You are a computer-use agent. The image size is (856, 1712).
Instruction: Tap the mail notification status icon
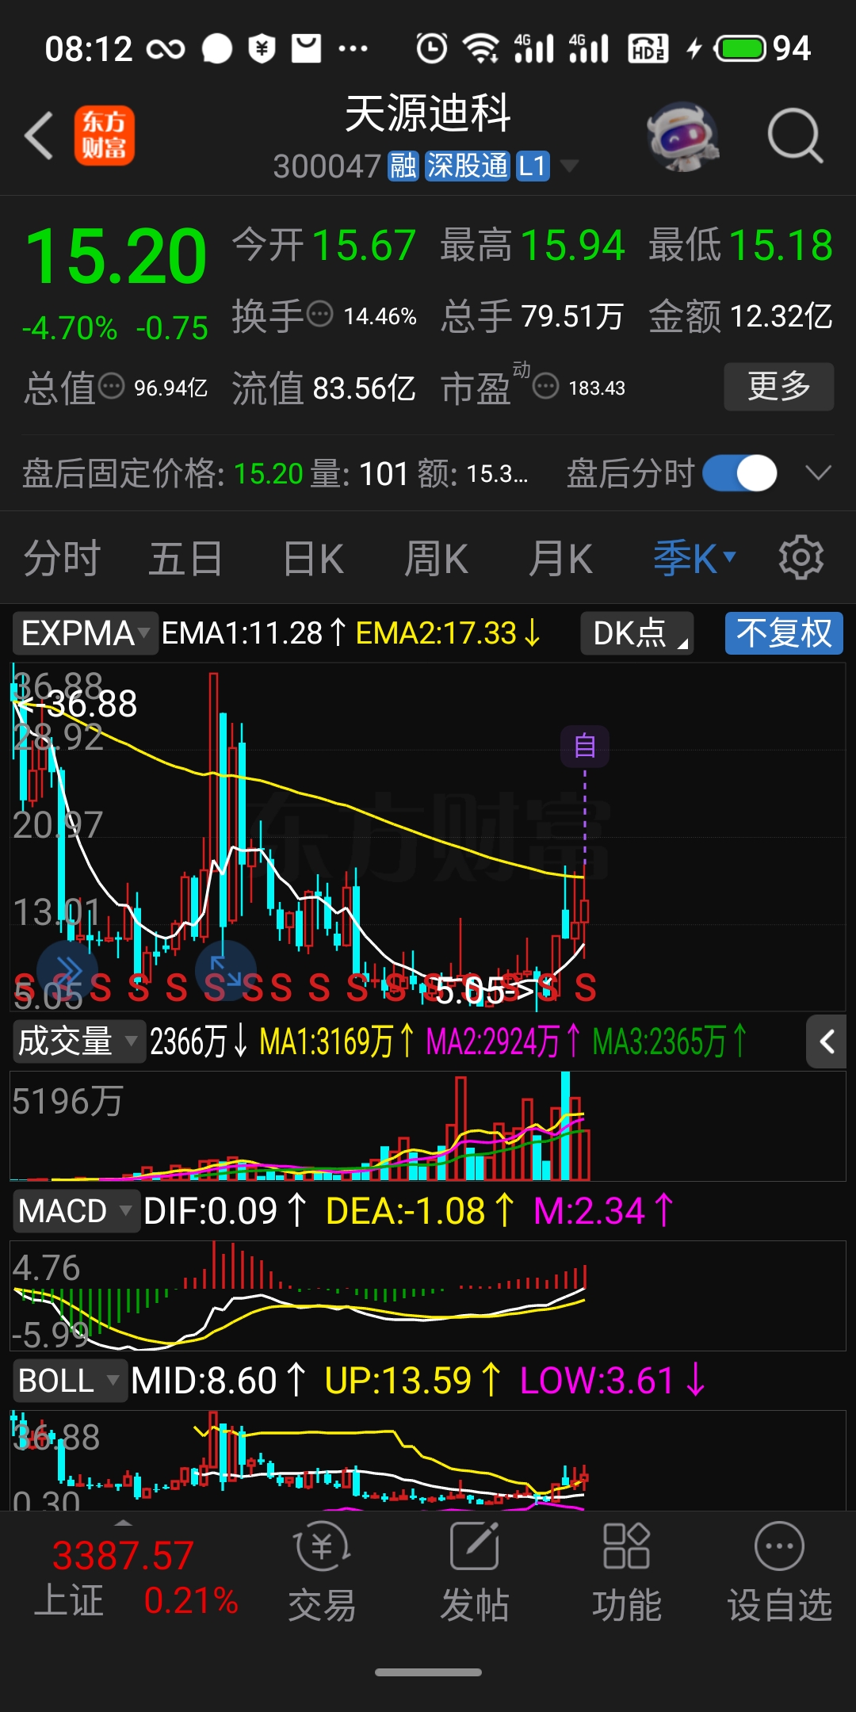tap(307, 48)
